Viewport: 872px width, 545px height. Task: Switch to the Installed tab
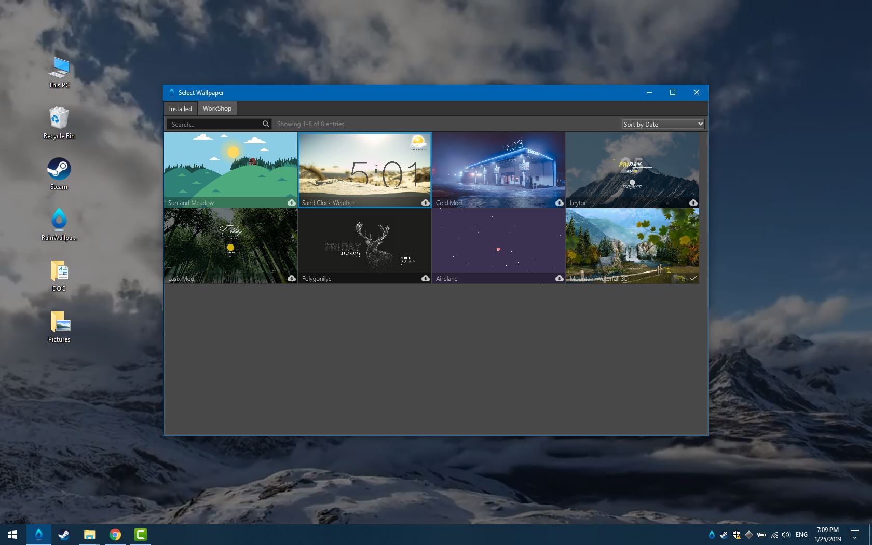(180, 108)
